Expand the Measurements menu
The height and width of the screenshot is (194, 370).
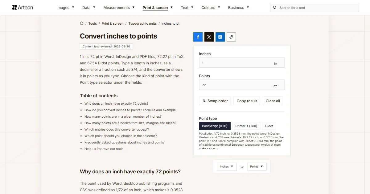119,8
